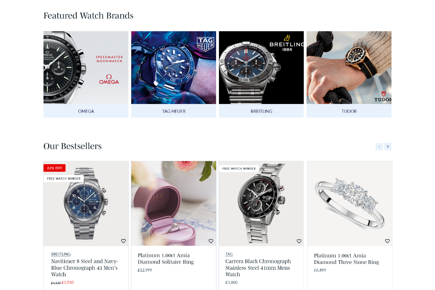
Task: Click the 22% OFF red badge
Action: point(54,168)
